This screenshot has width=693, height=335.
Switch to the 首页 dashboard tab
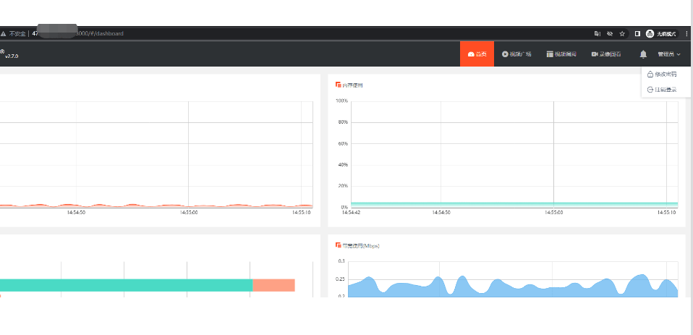click(x=477, y=54)
